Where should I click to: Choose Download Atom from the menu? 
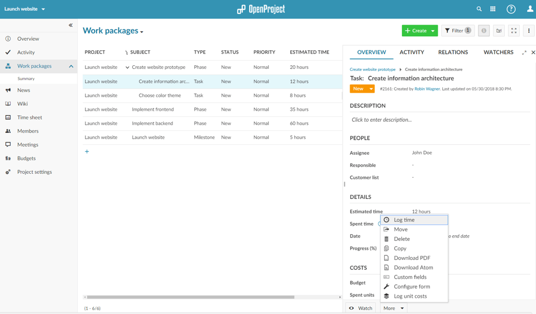414,268
